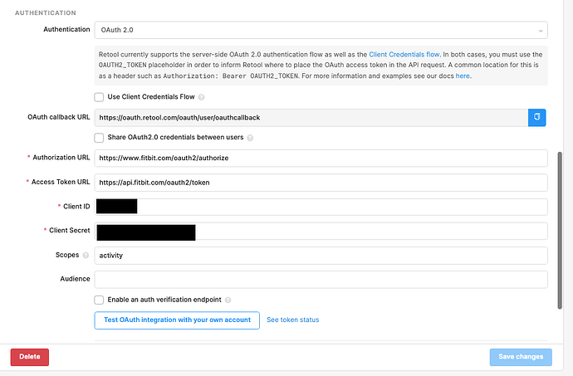Click into the Client ID field
Screen dimensions: 573x376
tap(321, 207)
